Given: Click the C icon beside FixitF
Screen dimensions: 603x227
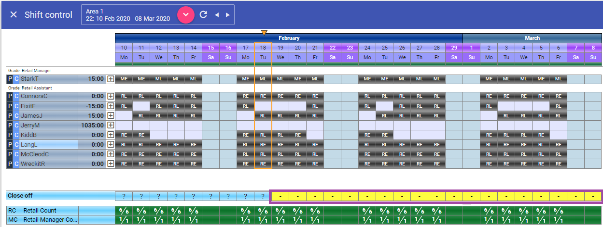Looking at the screenshot, I should [16, 106].
